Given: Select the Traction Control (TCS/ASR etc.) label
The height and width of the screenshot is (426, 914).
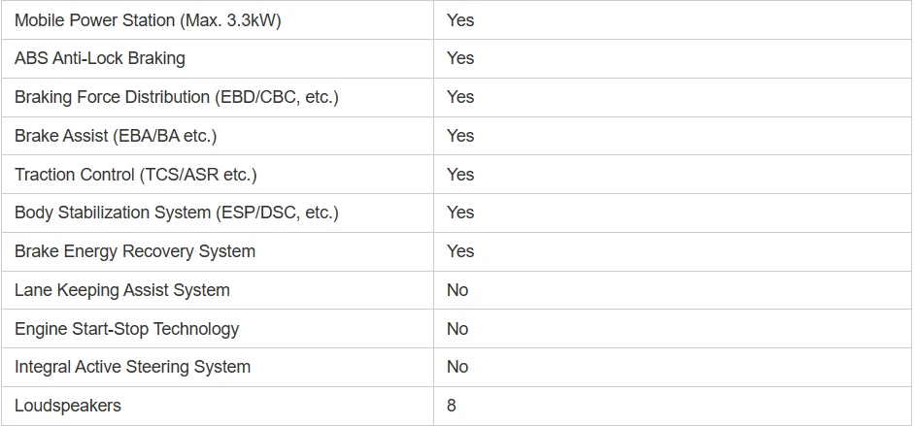Looking at the screenshot, I should coord(135,174).
